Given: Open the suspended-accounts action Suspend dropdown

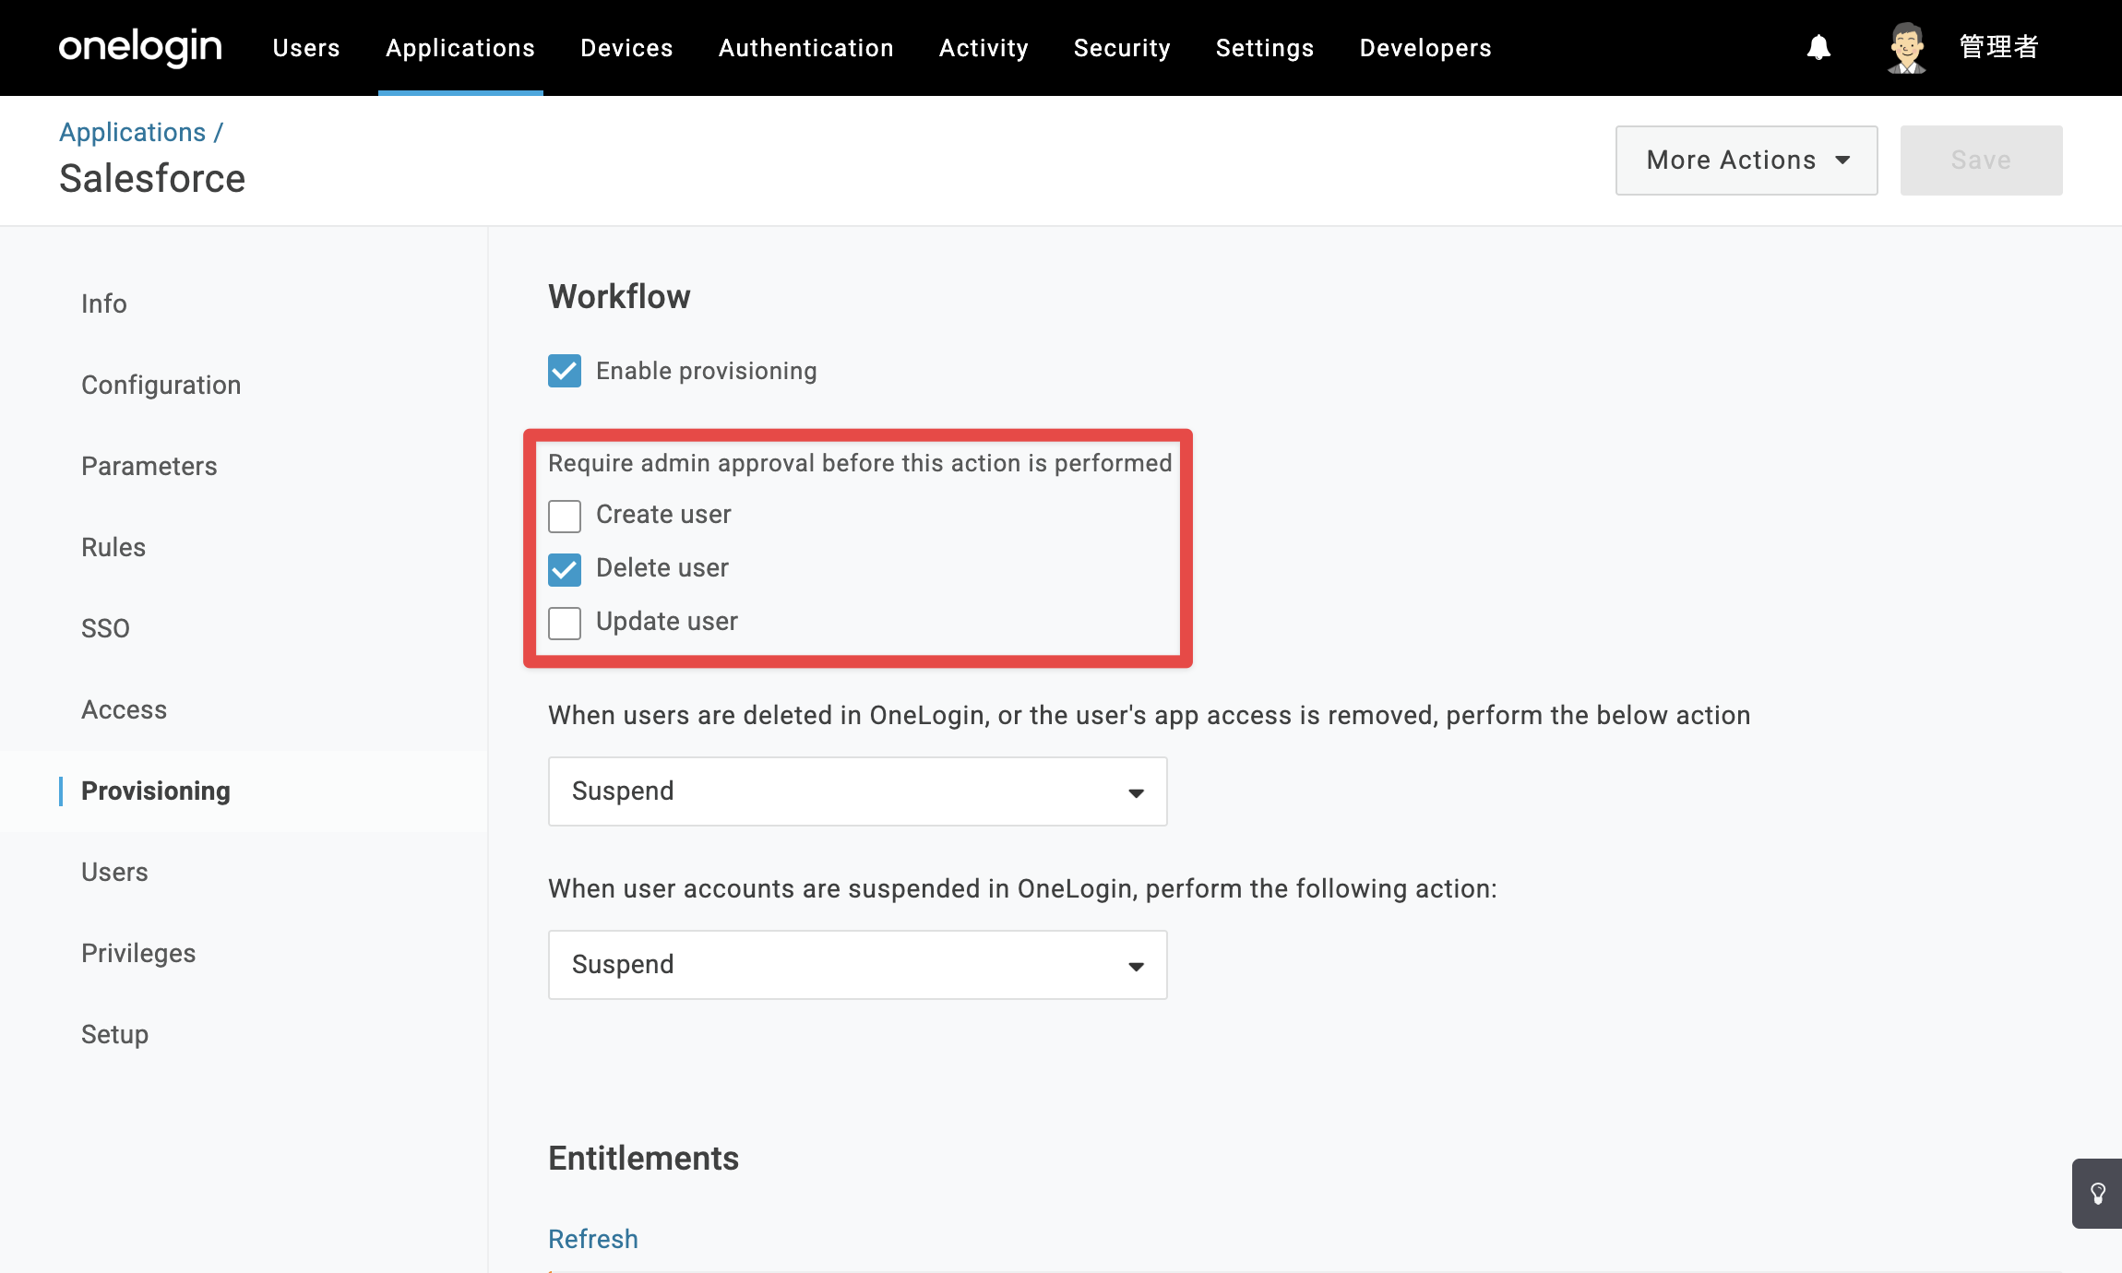Looking at the screenshot, I should coord(858,965).
